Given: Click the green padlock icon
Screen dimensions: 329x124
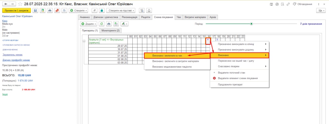Looking at the screenshot, I should click(x=102, y=10).
